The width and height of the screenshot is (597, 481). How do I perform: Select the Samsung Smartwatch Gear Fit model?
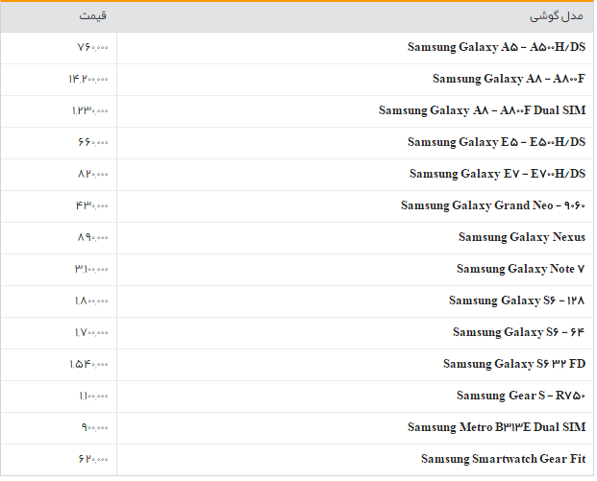pyautogui.click(x=504, y=459)
